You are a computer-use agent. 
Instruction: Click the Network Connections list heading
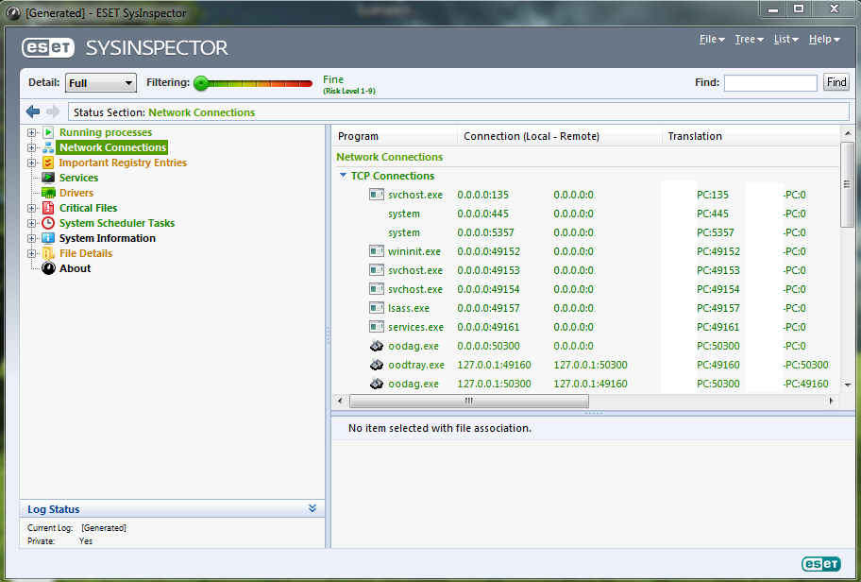pos(389,157)
